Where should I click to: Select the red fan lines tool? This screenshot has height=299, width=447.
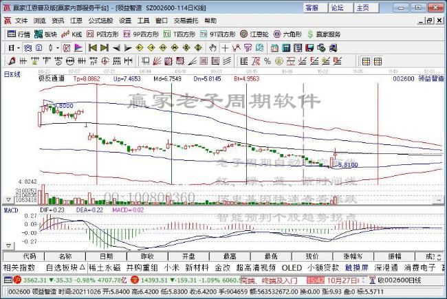pos(157,61)
